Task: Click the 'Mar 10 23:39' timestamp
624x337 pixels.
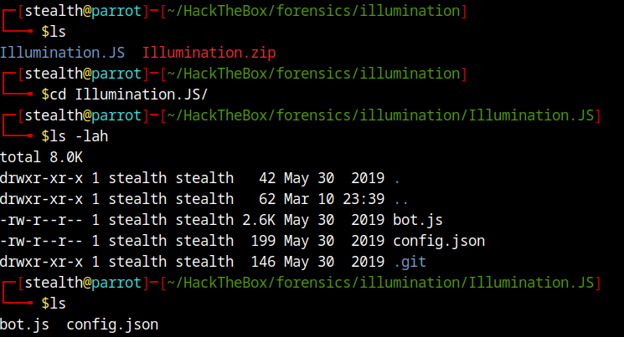Action: pos(334,200)
